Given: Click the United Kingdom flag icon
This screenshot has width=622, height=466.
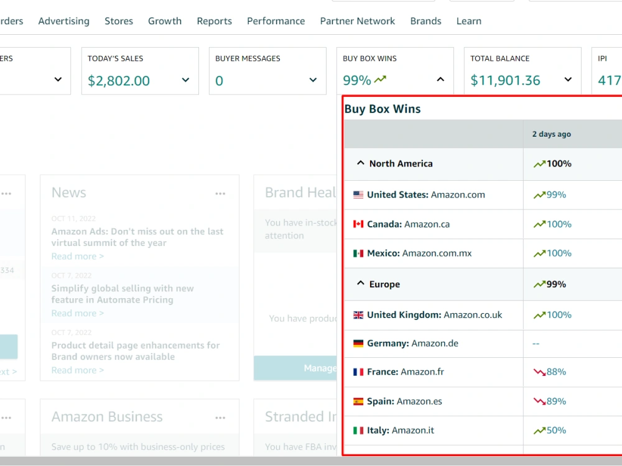Looking at the screenshot, I should 358,315.
